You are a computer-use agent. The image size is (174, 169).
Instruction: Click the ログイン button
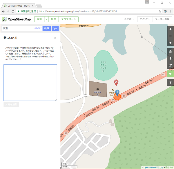point(145,19)
